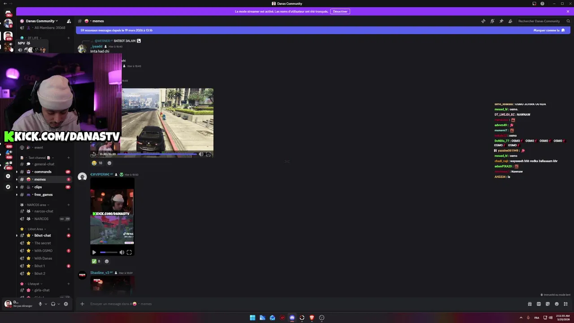Open microphone input options arrow
This screenshot has height=323, width=574.
(46, 304)
